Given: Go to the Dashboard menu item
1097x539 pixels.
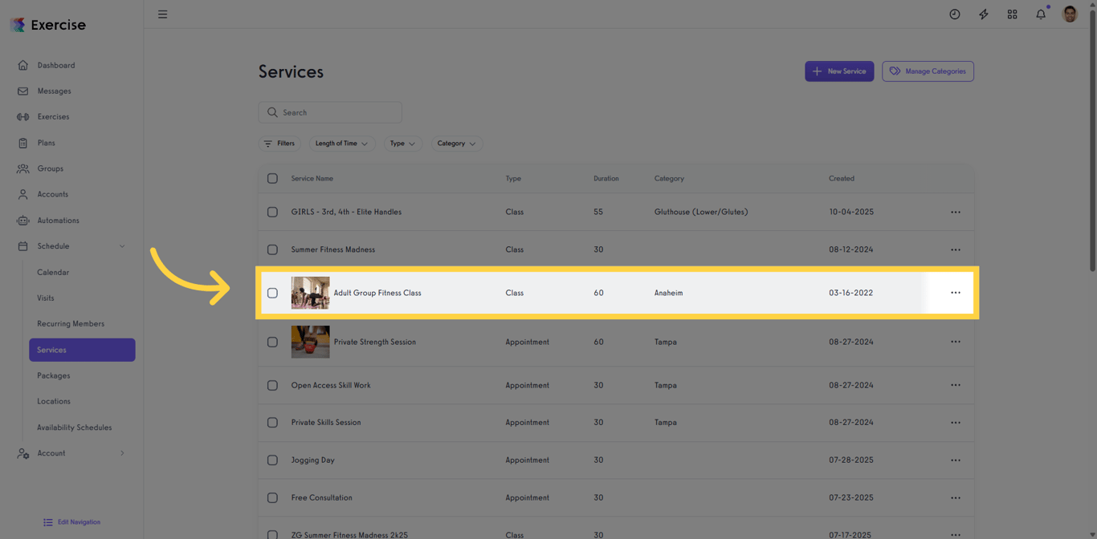Looking at the screenshot, I should pos(55,65).
